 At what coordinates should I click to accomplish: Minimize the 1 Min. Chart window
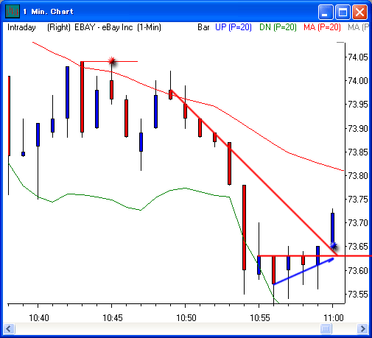point(326,12)
